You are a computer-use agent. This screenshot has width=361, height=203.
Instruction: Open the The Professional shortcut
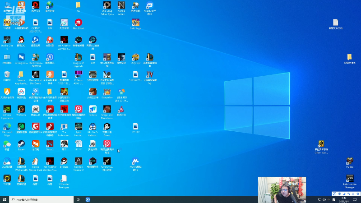[64, 129]
